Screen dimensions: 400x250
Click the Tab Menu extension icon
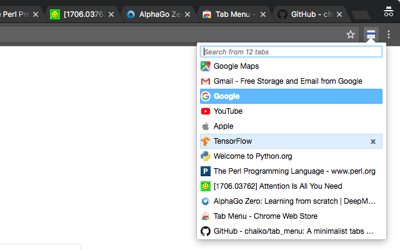[x=371, y=34]
